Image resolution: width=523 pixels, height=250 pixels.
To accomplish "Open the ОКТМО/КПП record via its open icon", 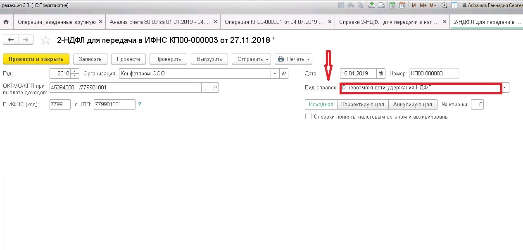I will click(x=214, y=88).
